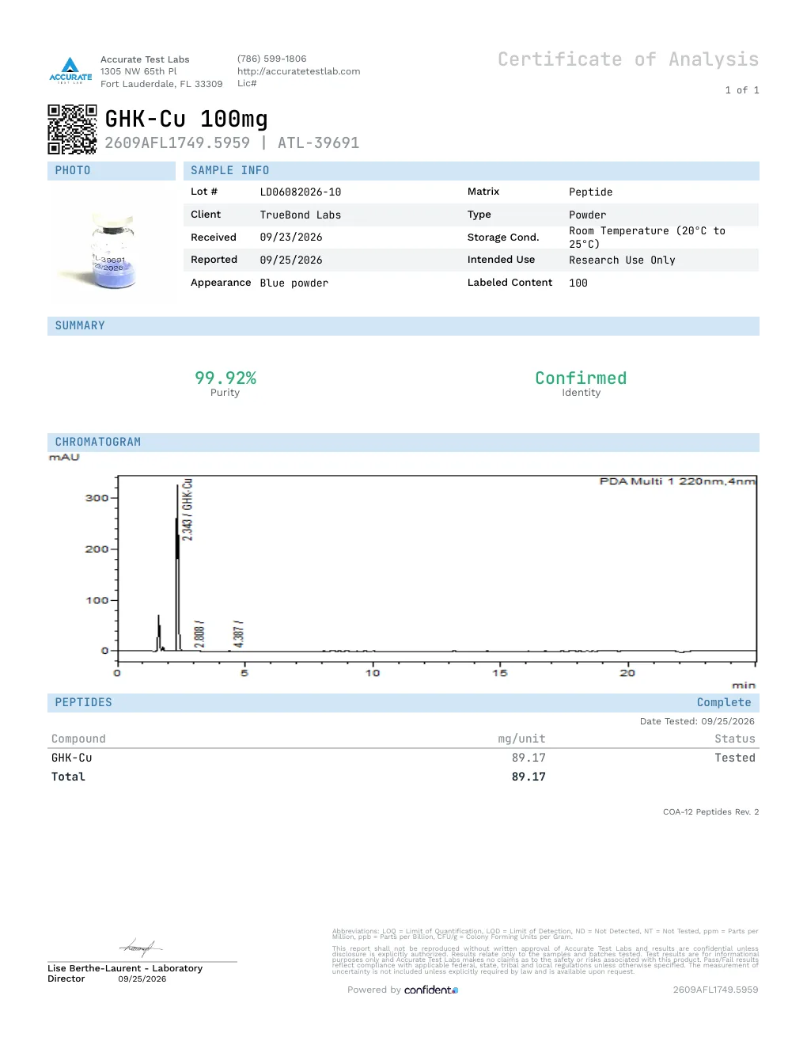
Task: Click the Status column header
Action: [735, 739]
